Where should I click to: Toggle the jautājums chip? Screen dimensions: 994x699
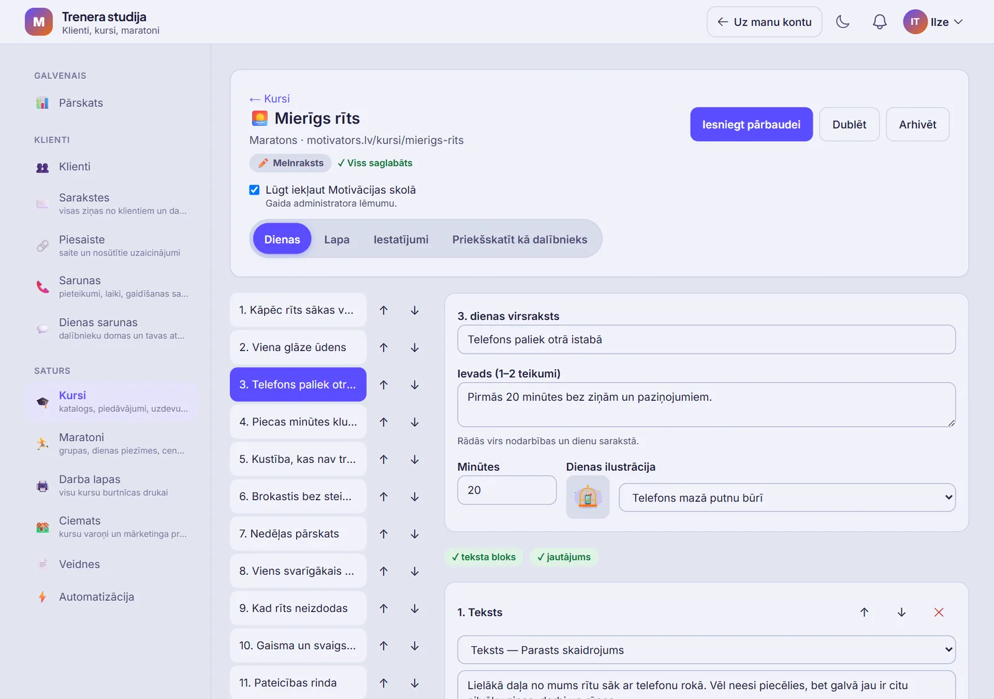[x=564, y=557]
